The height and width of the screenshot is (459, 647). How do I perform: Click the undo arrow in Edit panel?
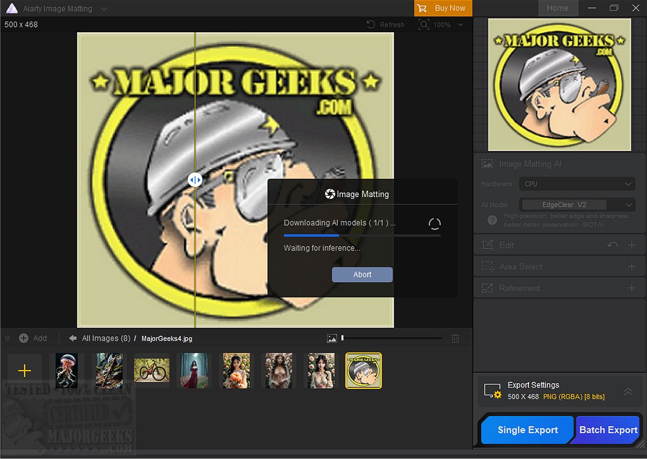(x=613, y=245)
